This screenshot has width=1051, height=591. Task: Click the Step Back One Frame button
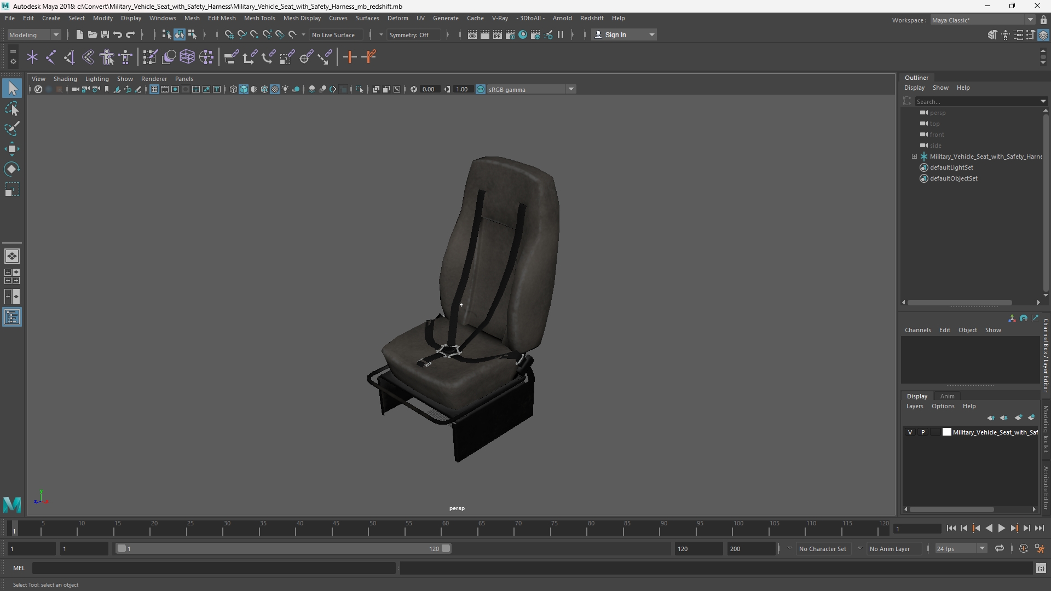coord(963,528)
